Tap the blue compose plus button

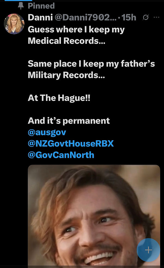[148, 250]
